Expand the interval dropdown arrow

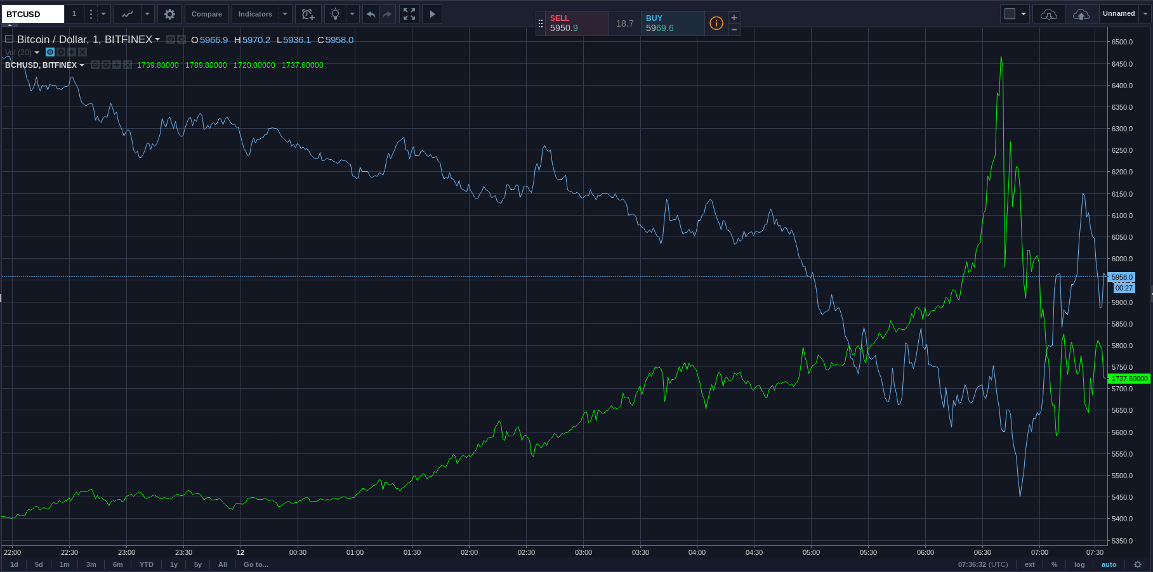pos(103,14)
